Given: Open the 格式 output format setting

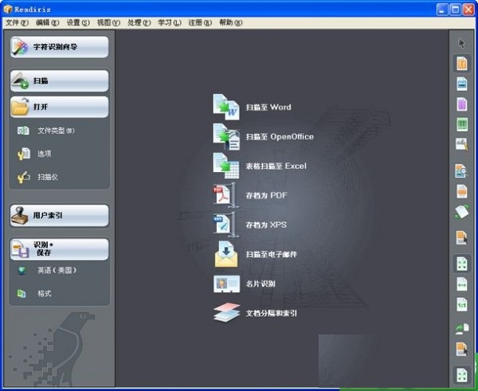Looking at the screenshot, I should click(x=34, y=294).
